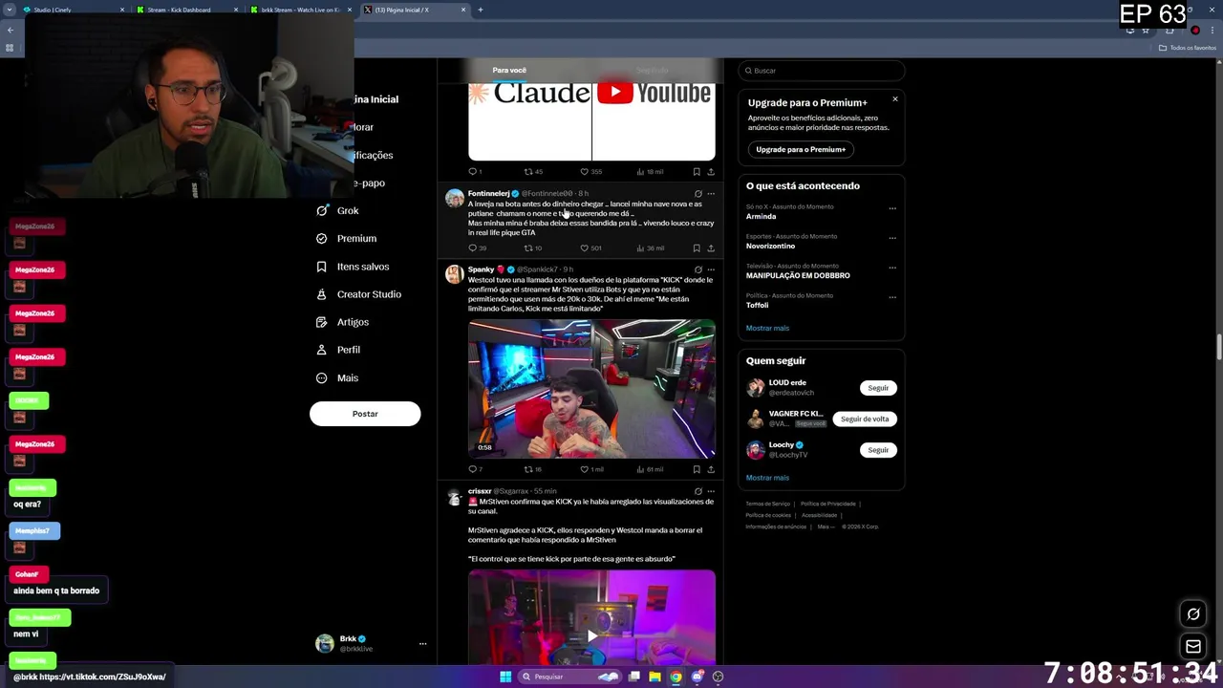
Task: Open more options on crissxr post
Action: tap(710, 491)
